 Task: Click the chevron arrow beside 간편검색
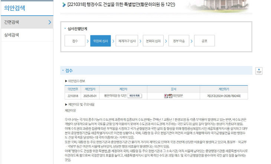click(50, 22)
